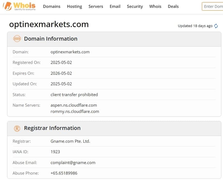This screenshot has width=223, height=180.
Task: Click the www Domain Information icon
Action: [x=17, y=39]
